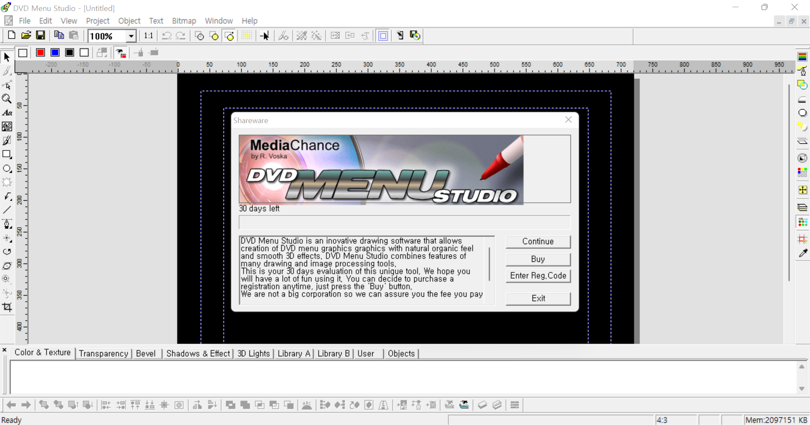
Task: Switch to Library A tab
Action: 294,354
